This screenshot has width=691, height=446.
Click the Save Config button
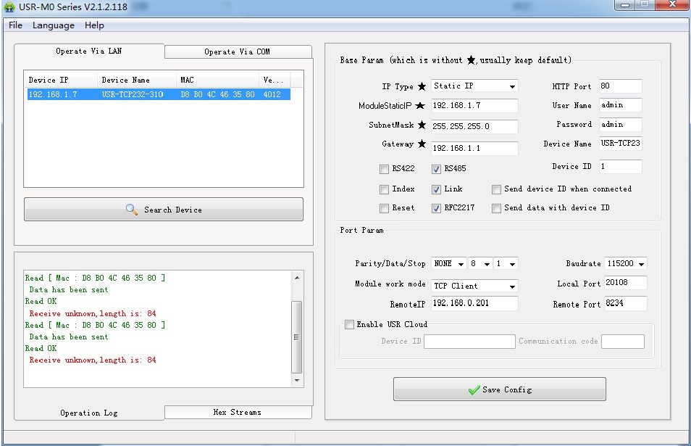click(x=499, y=389)
